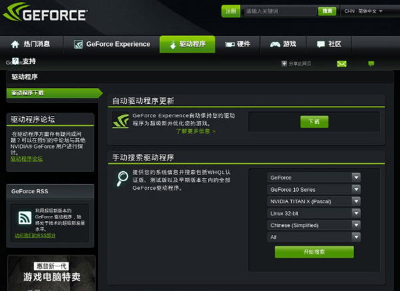Image resolution: width=400 pixels, height=291 pixels.
Task: Click the gamepad icon beside 游戏
Action: coord(275,45)
